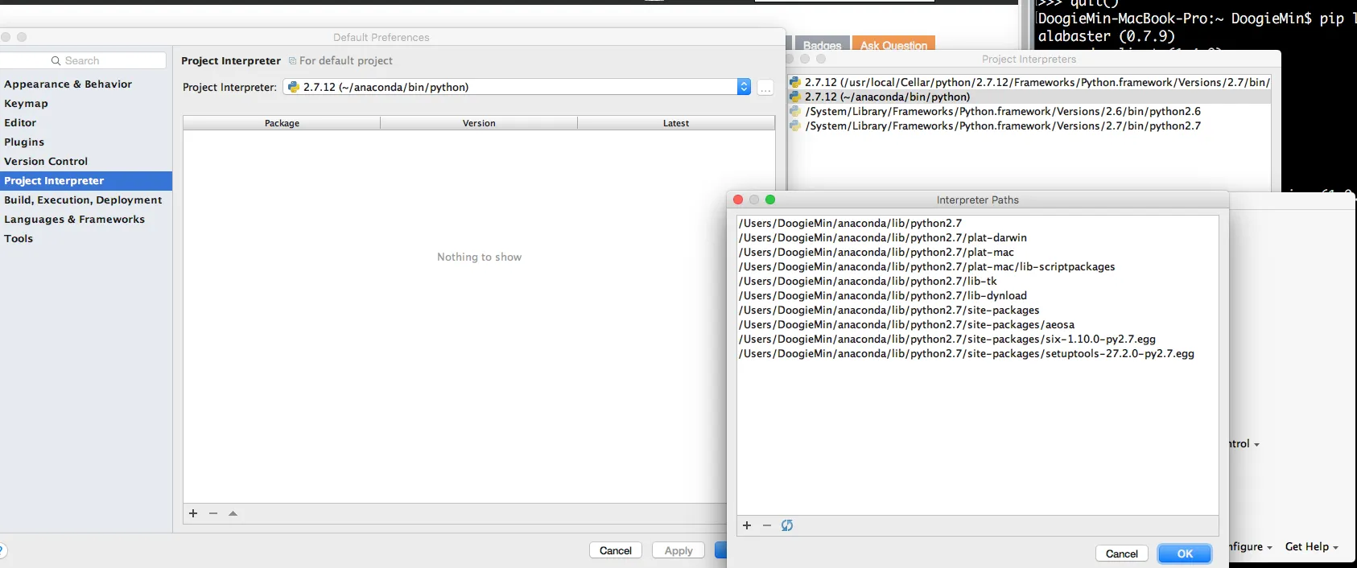The width and height of the screenshot is (1357, 568).
Task: Select the 2.7.12 (~/anaconda/bin/python) interpreter row
Action: pos(1029,97)
